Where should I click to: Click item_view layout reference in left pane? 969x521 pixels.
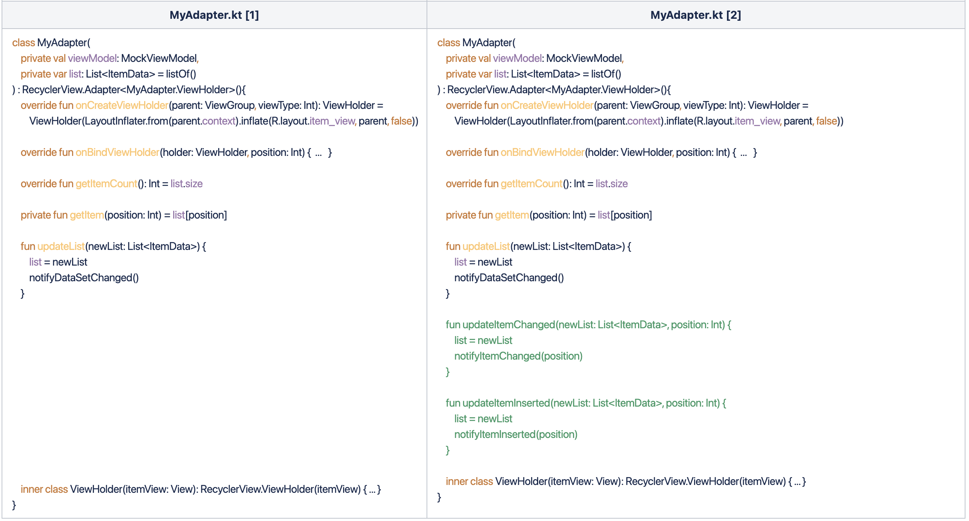[332, 121]
